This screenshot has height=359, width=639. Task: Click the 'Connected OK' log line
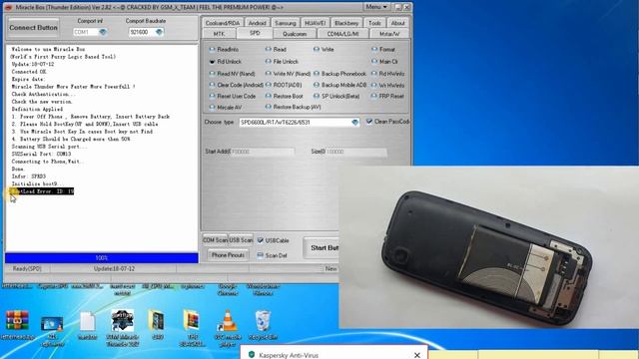[29, 72]
